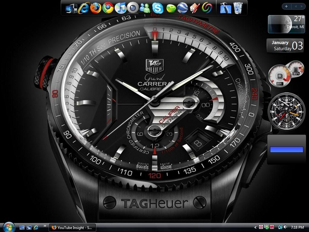Open the house and pencil dock icon
Image resolution: width=309 pixels, height=232 pixels.
[x=195, y=8]
